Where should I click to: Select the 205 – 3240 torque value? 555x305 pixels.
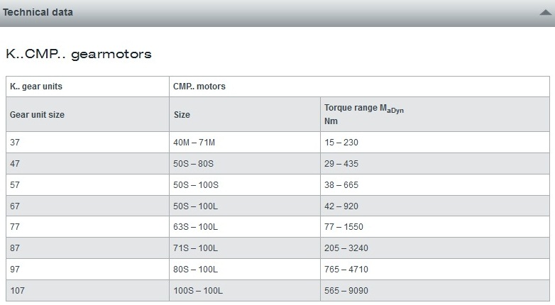tap(346, 248)
